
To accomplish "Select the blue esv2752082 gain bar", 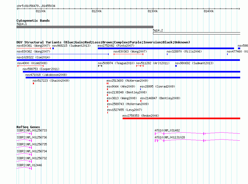I will click(166, 48).
